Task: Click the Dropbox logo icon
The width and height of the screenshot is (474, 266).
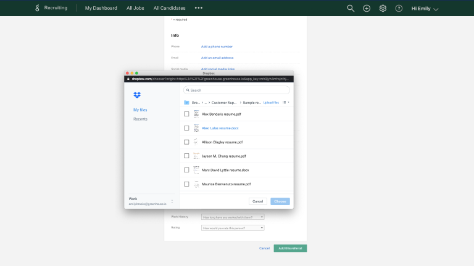Action: (137, 95)
